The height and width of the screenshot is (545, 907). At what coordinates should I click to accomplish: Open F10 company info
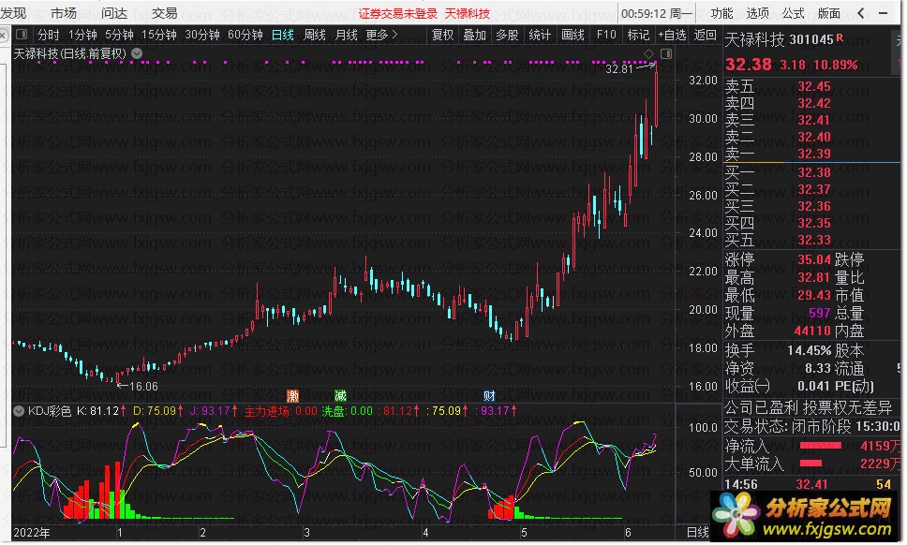pyautogui.click(x=606, y=35)
